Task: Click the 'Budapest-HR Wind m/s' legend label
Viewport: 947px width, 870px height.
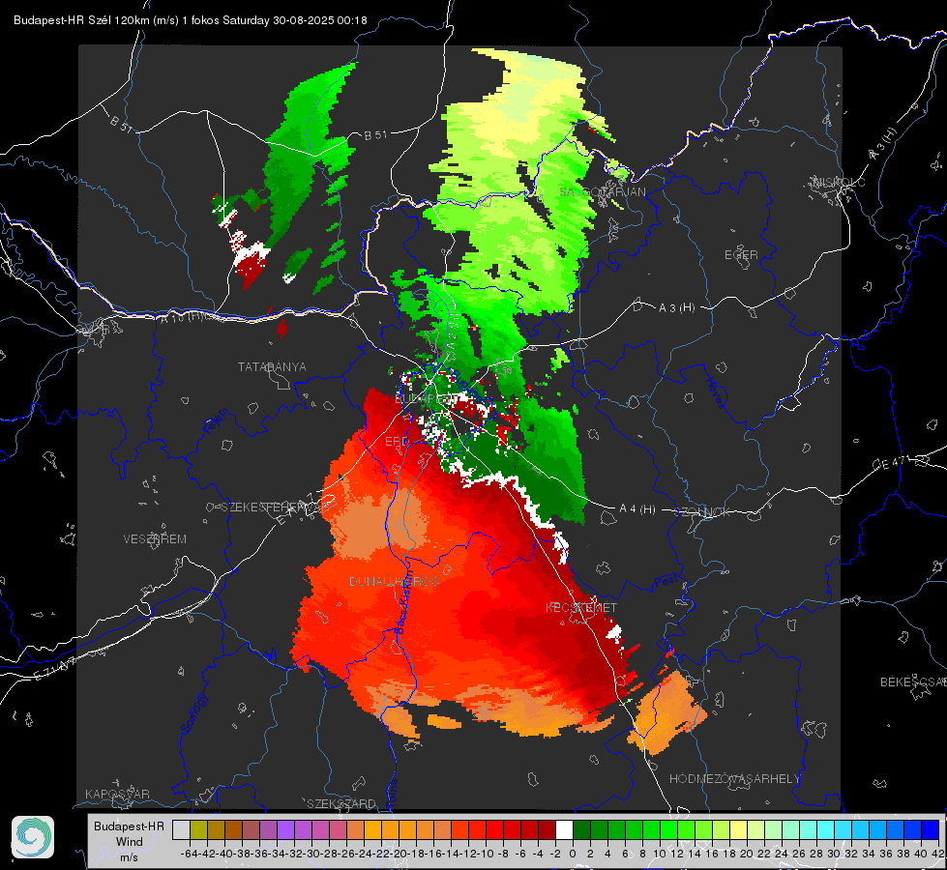Action: click(x=130, y=842)
